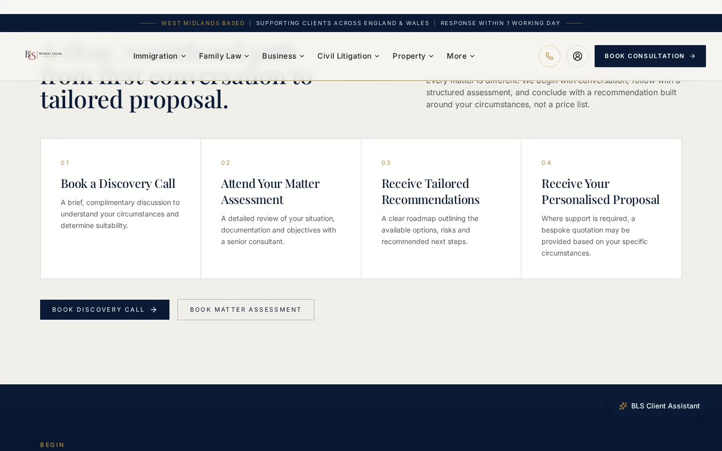722x451 pixels.
Task: Click 'A detailed review of your situation' description
Action: pyautogui.click(x=279, y=230)
